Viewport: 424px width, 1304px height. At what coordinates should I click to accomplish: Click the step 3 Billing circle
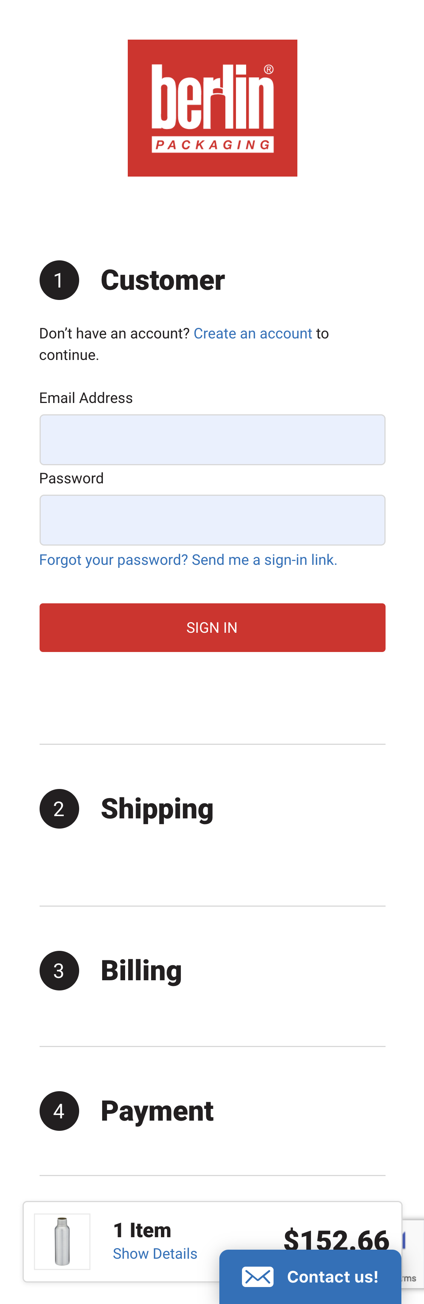59,970
